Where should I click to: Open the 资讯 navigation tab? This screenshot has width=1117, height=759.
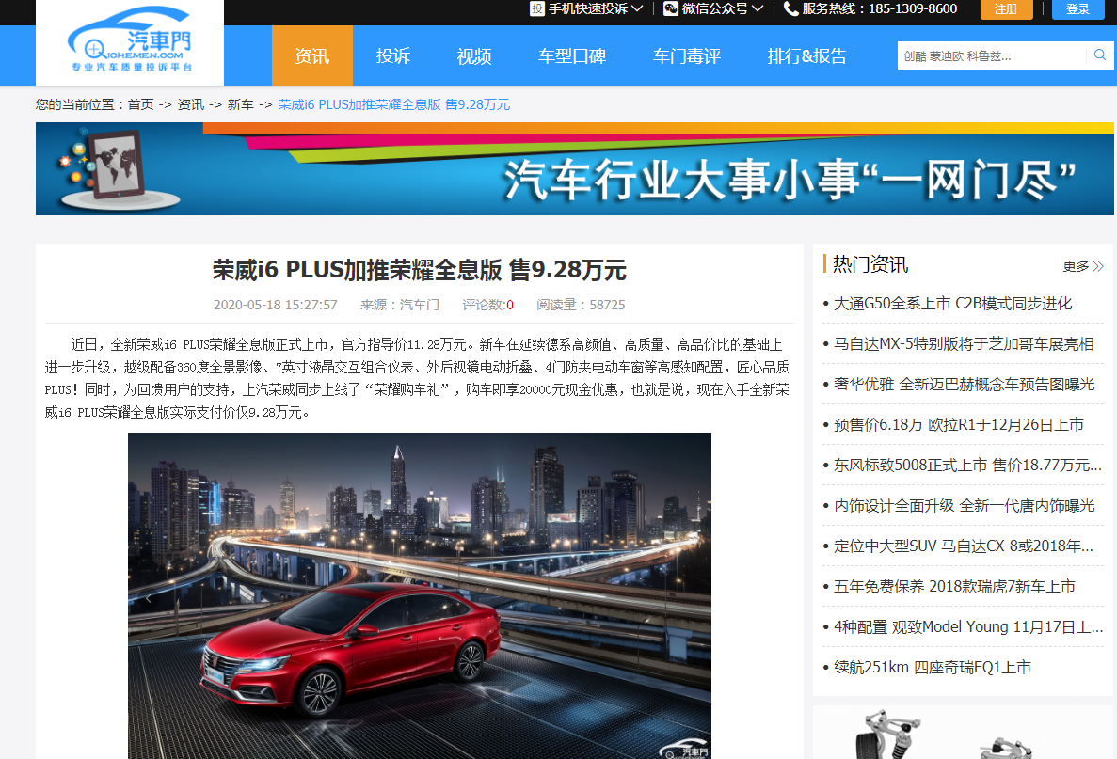click(x=312, y=55)
